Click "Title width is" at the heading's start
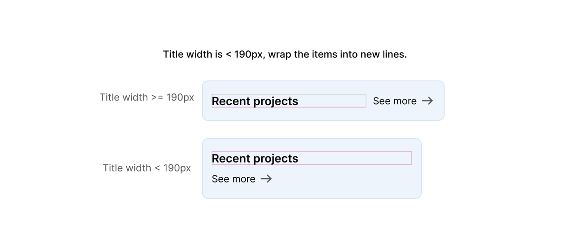Image resolution: width=570 pixels, height=246 pixels. coord(193,55)
